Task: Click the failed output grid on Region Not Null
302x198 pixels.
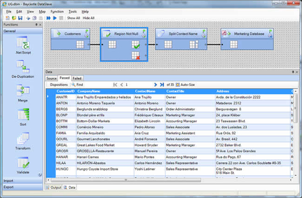Action: [x=136, y=55]
